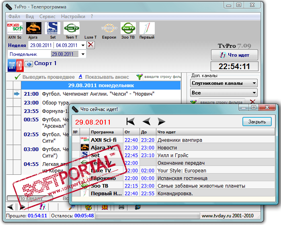Click the AXN Sci-fi row icon in dialog
Viewport: 281px width, 225px height.
tap(84, 140)
